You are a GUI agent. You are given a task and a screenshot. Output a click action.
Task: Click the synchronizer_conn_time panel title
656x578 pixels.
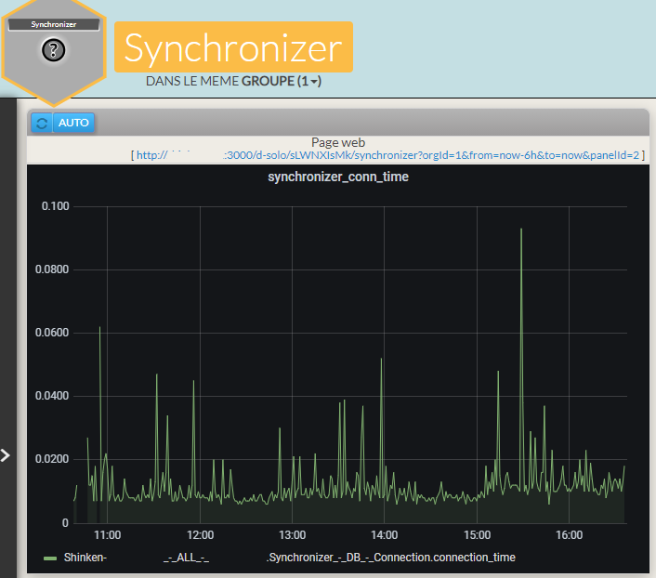[x=338, y=177]
